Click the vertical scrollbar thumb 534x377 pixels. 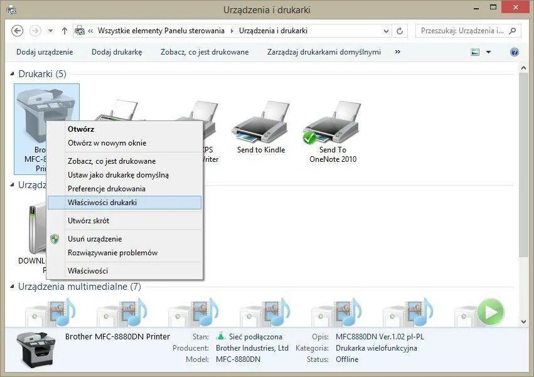point(523,165)
